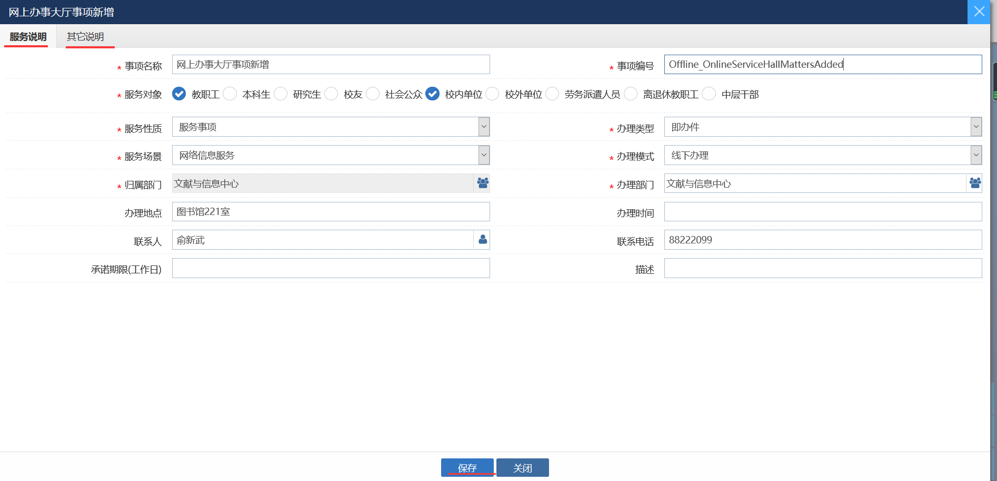Open the 办理模式 dropdown
Image resolution: width=997 pixels, height=481 pixels.
tap(976, 155)
